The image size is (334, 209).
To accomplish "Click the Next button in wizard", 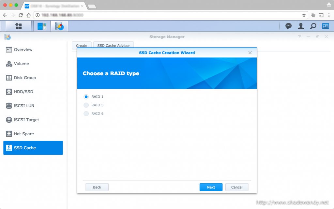I will pyautogui.click(x=211, y=187).
